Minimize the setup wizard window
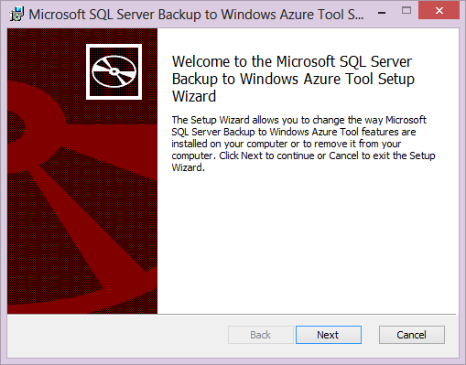The image size is (466, 365). pyautogui.click(x=382, y=12)
